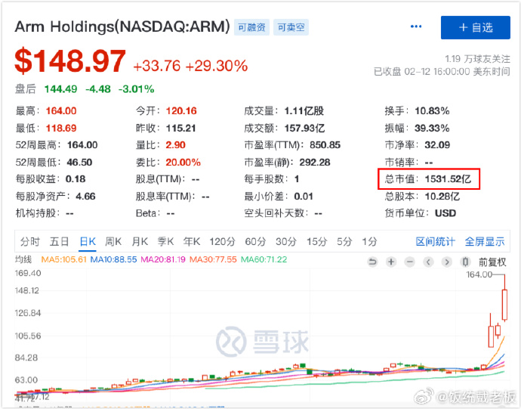
Task: Click the latest tall red candlestick
Action: point(504,305)
